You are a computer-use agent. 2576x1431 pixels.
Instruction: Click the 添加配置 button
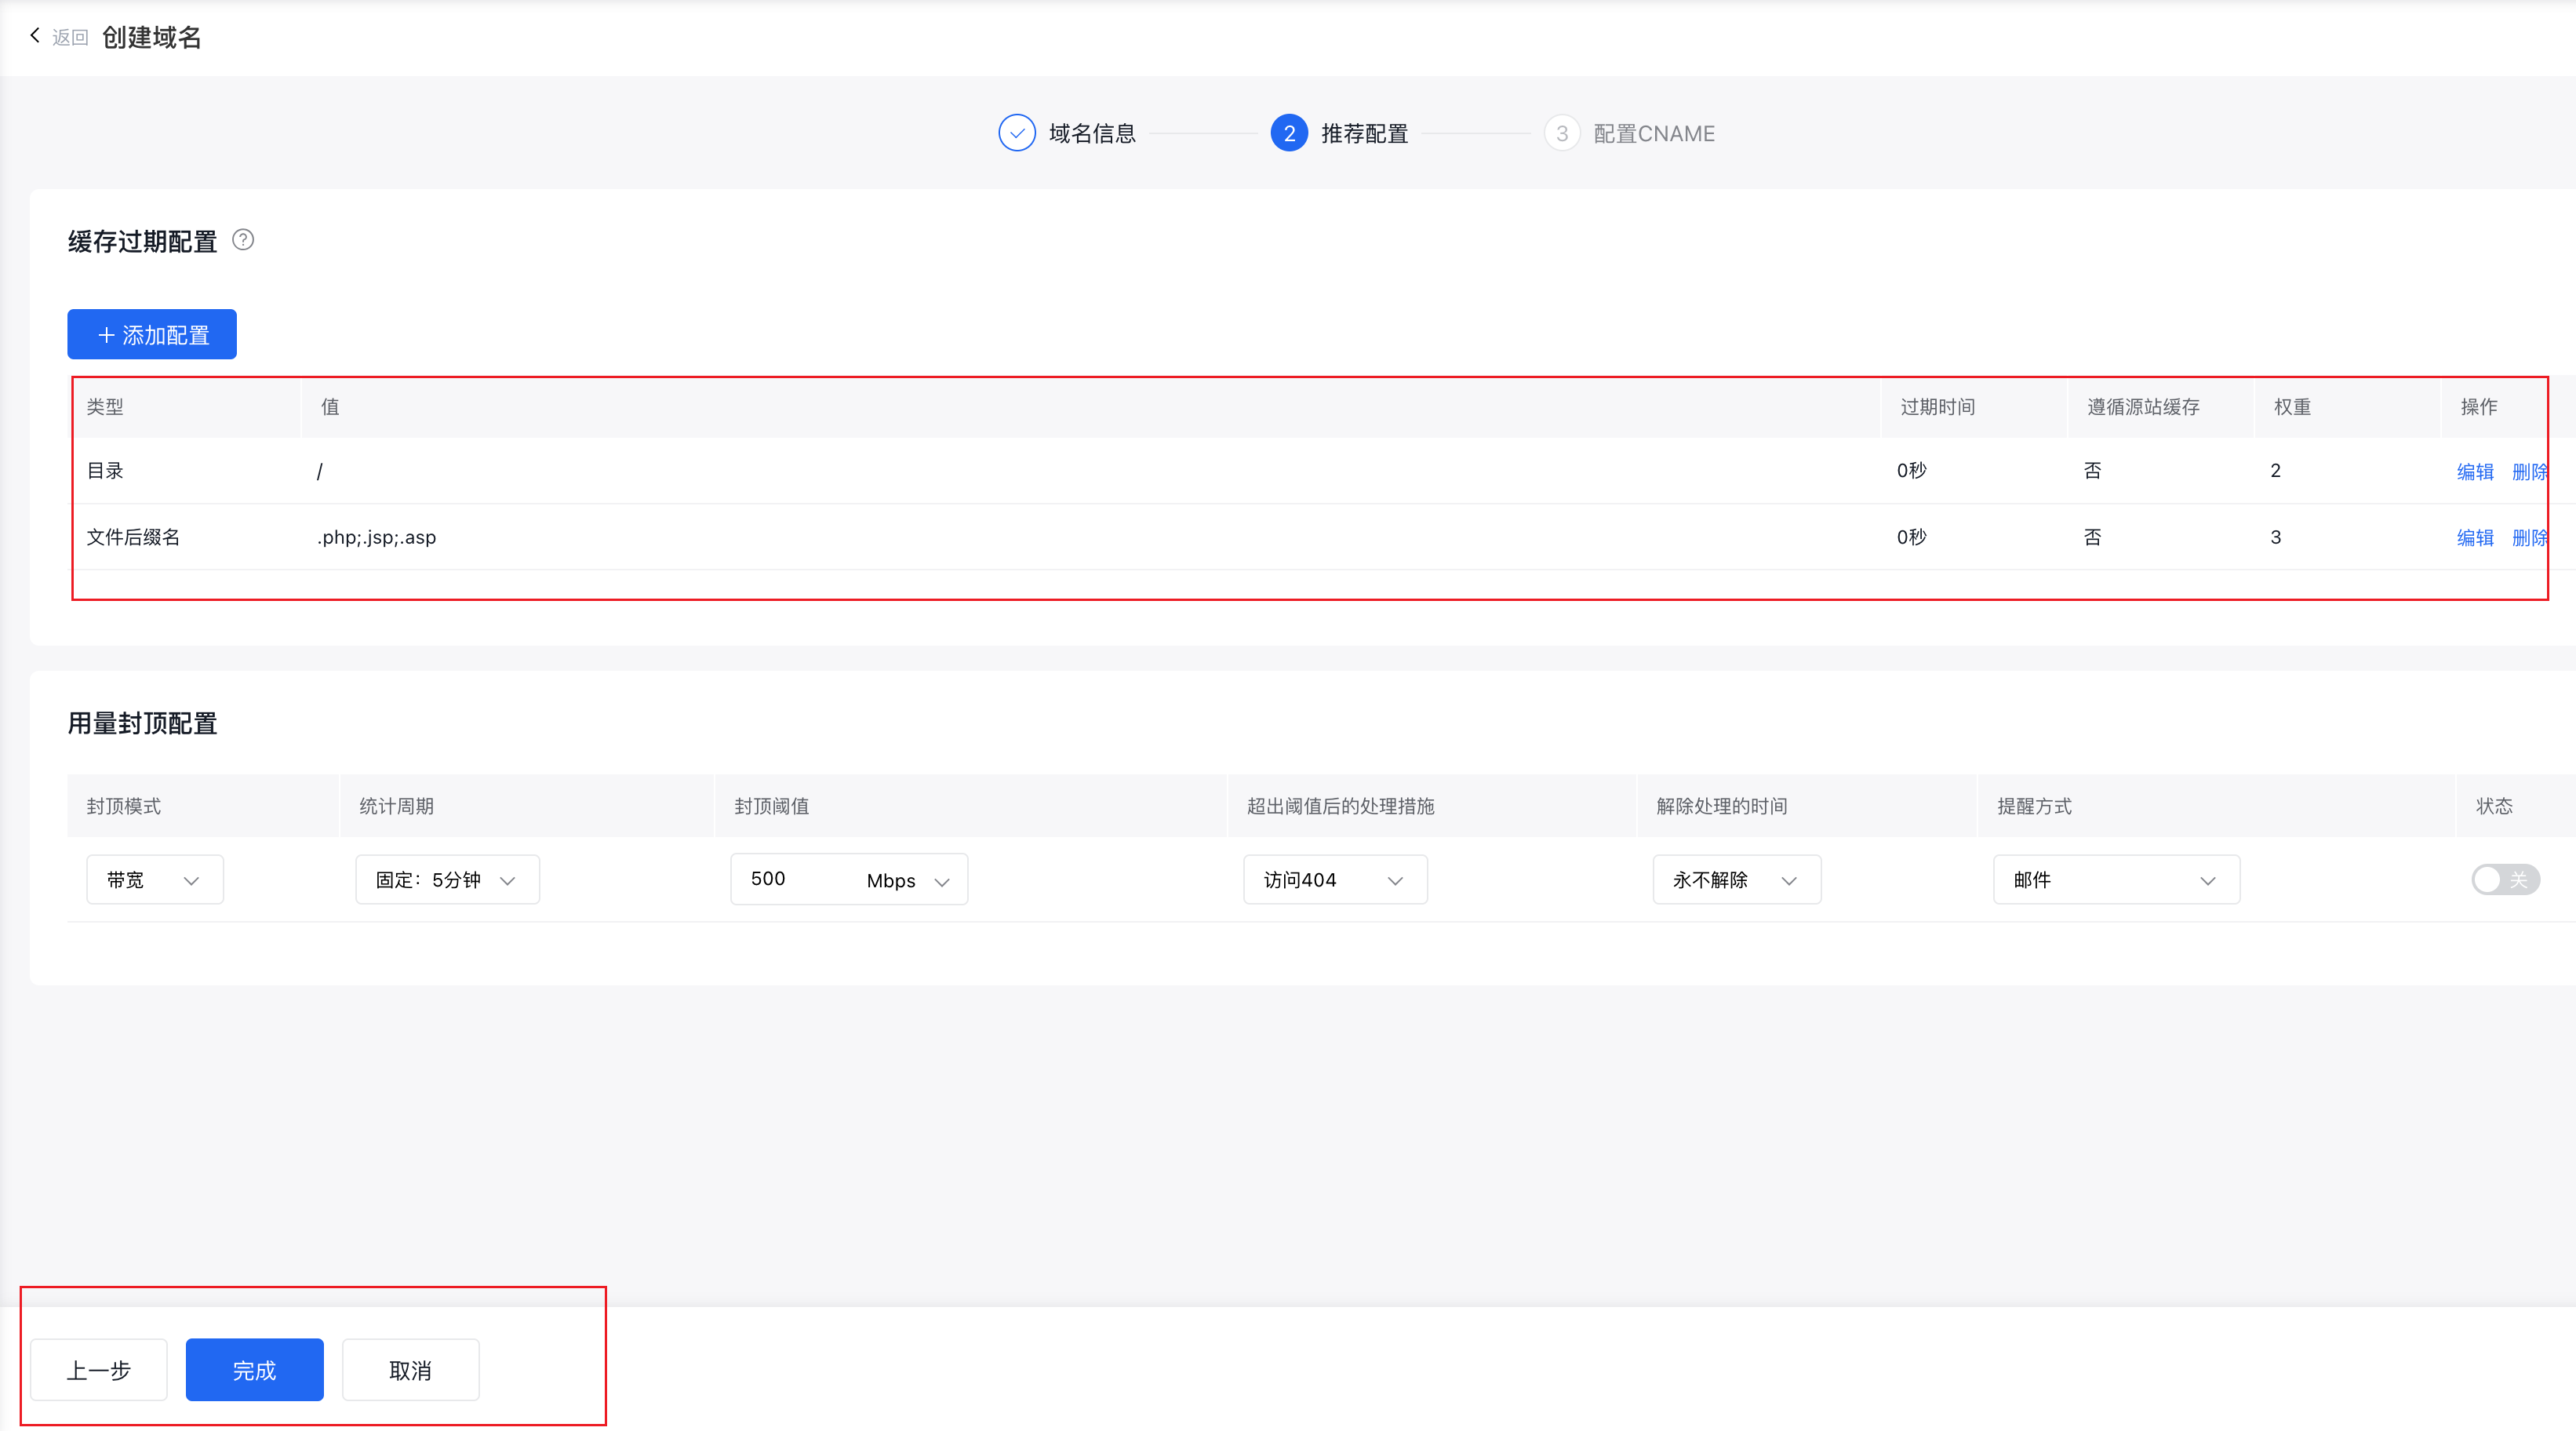[152, 334]
